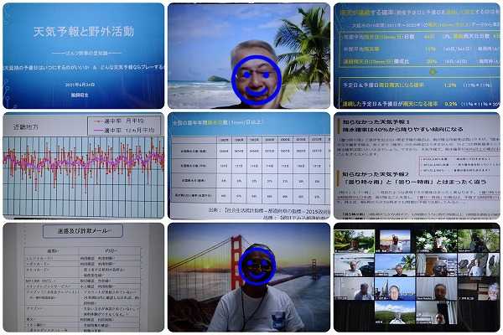Click the 知らなかった天気予報1 heading
The width and height of the screenshot is (503, 335).
click(376, 122)
